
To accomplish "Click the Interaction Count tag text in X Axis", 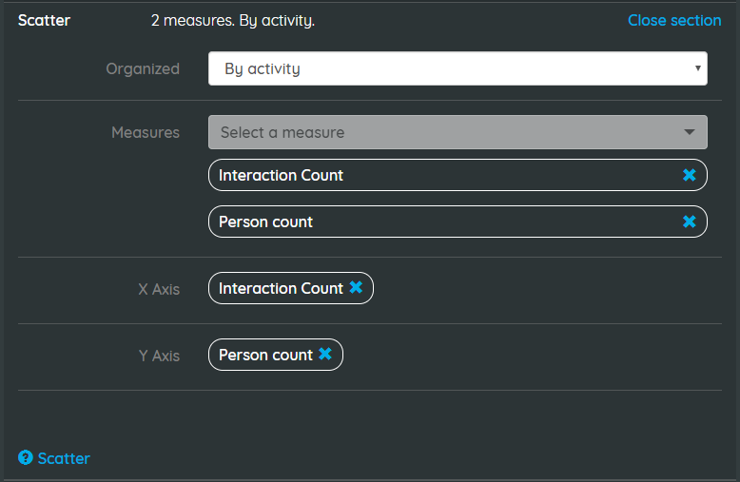I will pyautogui.click(x=281, y=288).
